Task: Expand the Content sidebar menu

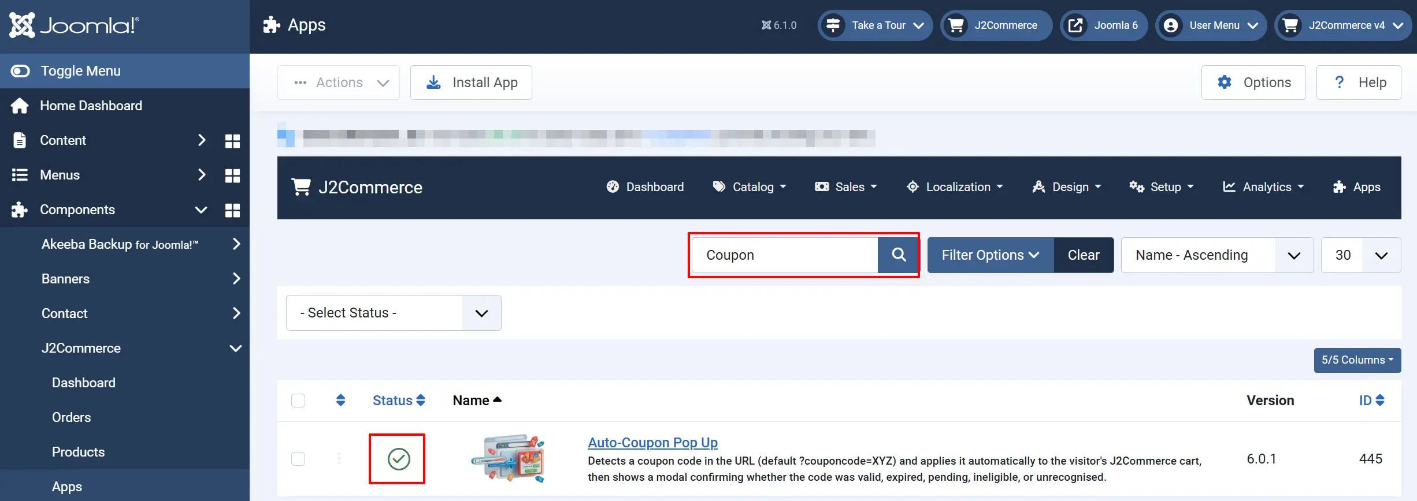Action: (x=201, y=140)
